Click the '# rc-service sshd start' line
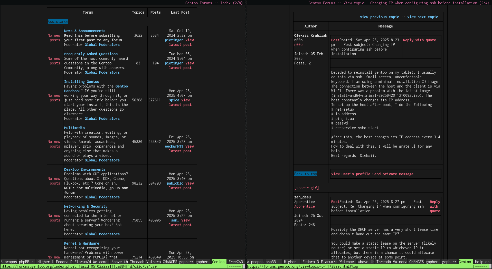The image size is (492, 269). [x=355, y=128]
